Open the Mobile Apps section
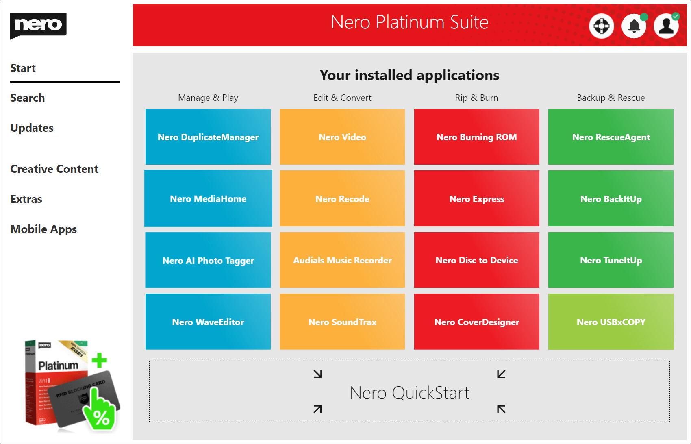The width and height of the screenshot is (691, 444). (x=43, y=229)
